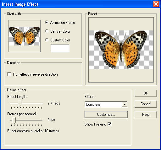
Task: Enable Run effect in reverse direction
Action: pyautogui.click(x=9, y=74)
